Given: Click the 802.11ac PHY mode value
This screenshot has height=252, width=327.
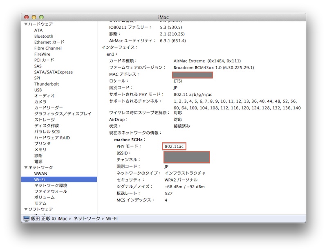Looking at the screenshot, I should [x=174, y=146].
